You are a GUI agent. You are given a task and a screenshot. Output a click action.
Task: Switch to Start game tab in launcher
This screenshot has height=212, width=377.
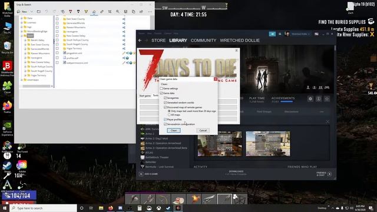point(145,95)
